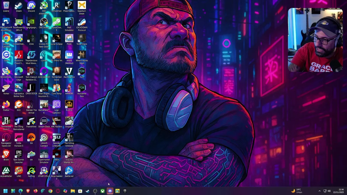Select the RV There Yet desktop icon
The height and width of the screenshot is (195, 347).
[x=57, y=57]
